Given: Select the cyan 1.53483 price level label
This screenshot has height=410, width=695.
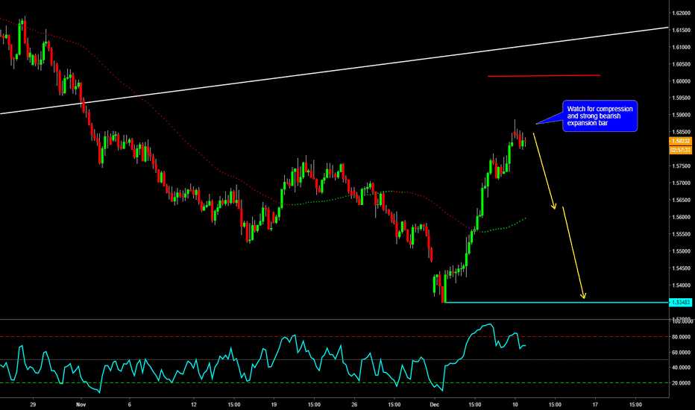Looking at the screenshot, I should [x=680, y=303].
